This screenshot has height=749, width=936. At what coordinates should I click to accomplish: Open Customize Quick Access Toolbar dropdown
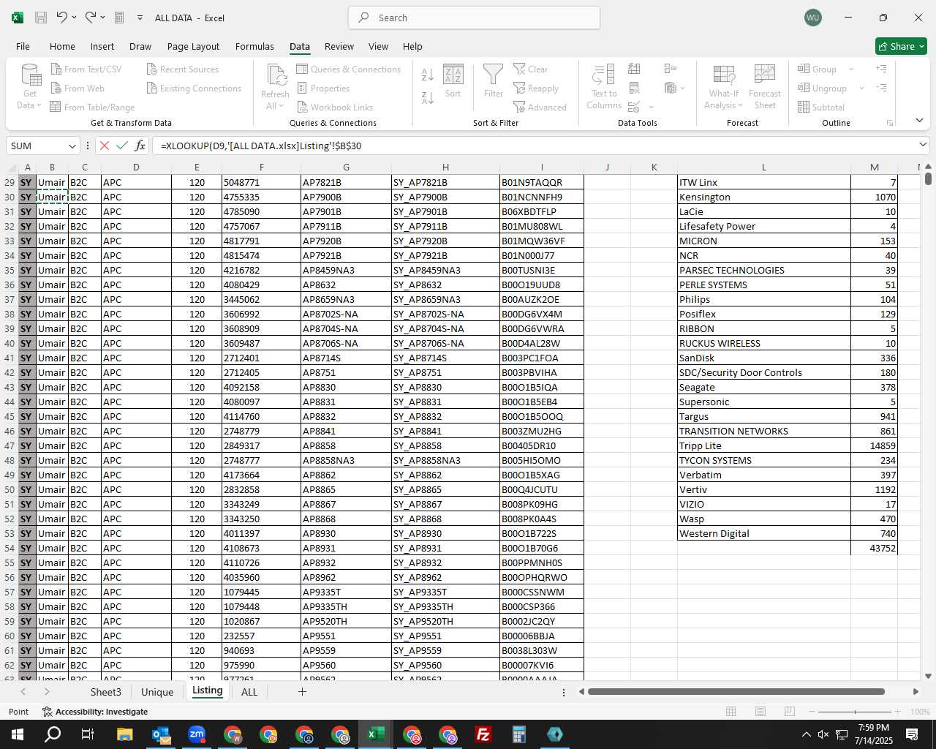pos(140,18)
